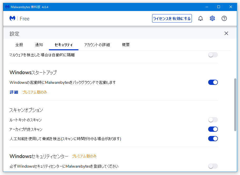Click the アーカイブ内をスキャン label
This screenshot has height=175, width=240.
tap(26, 129)
